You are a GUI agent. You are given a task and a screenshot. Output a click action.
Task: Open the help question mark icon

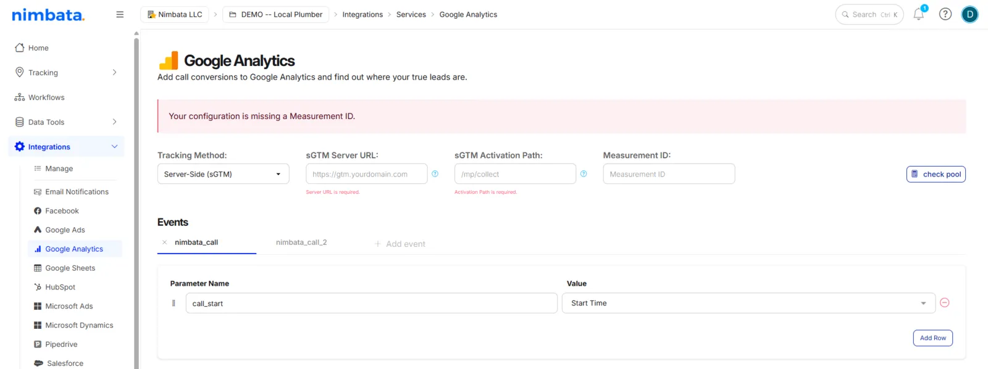click(x=945, y=14)
